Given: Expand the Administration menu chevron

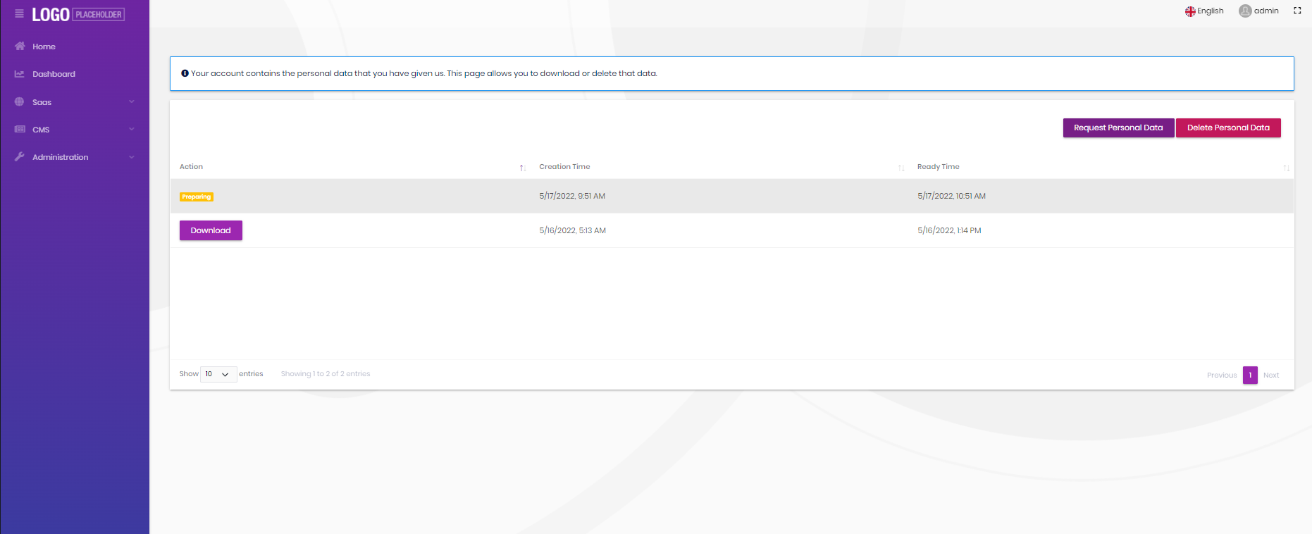Looking at the screenshot, I should [132, 157].
